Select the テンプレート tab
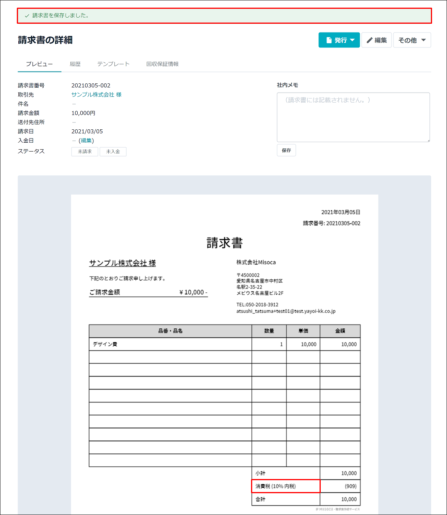This screenshot has height=515, width=447. click(113, 64)
